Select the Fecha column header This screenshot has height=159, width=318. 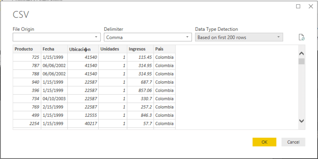pos(54,49)
